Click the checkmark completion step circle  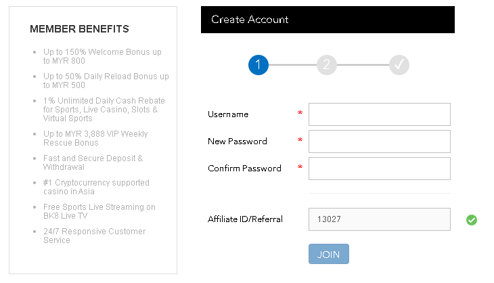point(399,65)
